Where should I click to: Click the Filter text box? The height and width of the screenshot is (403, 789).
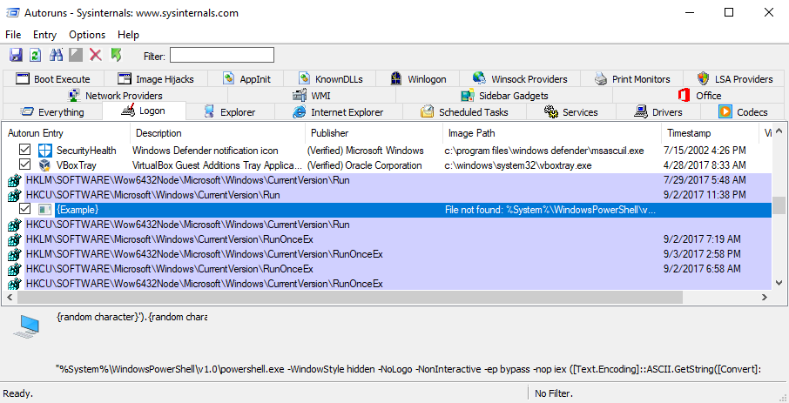222,56
